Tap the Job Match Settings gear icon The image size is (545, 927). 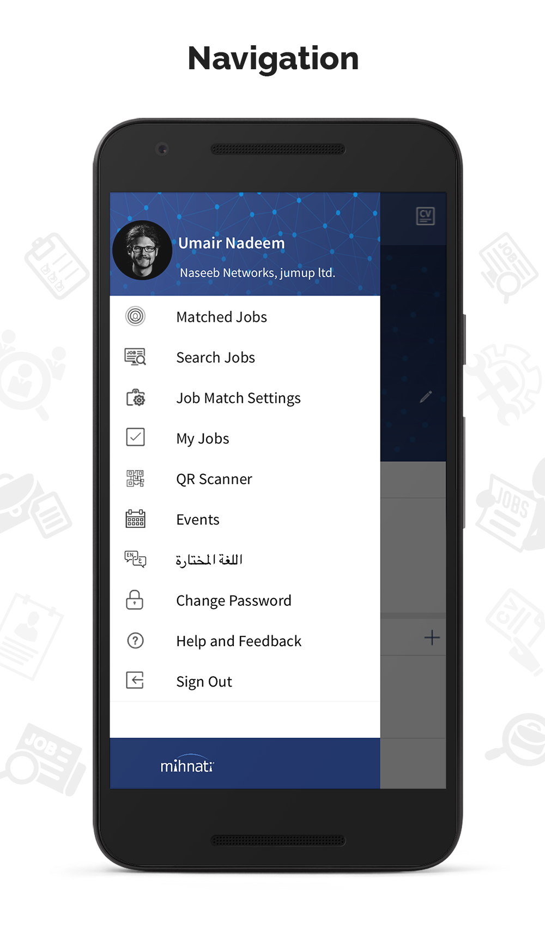point(136,398)
